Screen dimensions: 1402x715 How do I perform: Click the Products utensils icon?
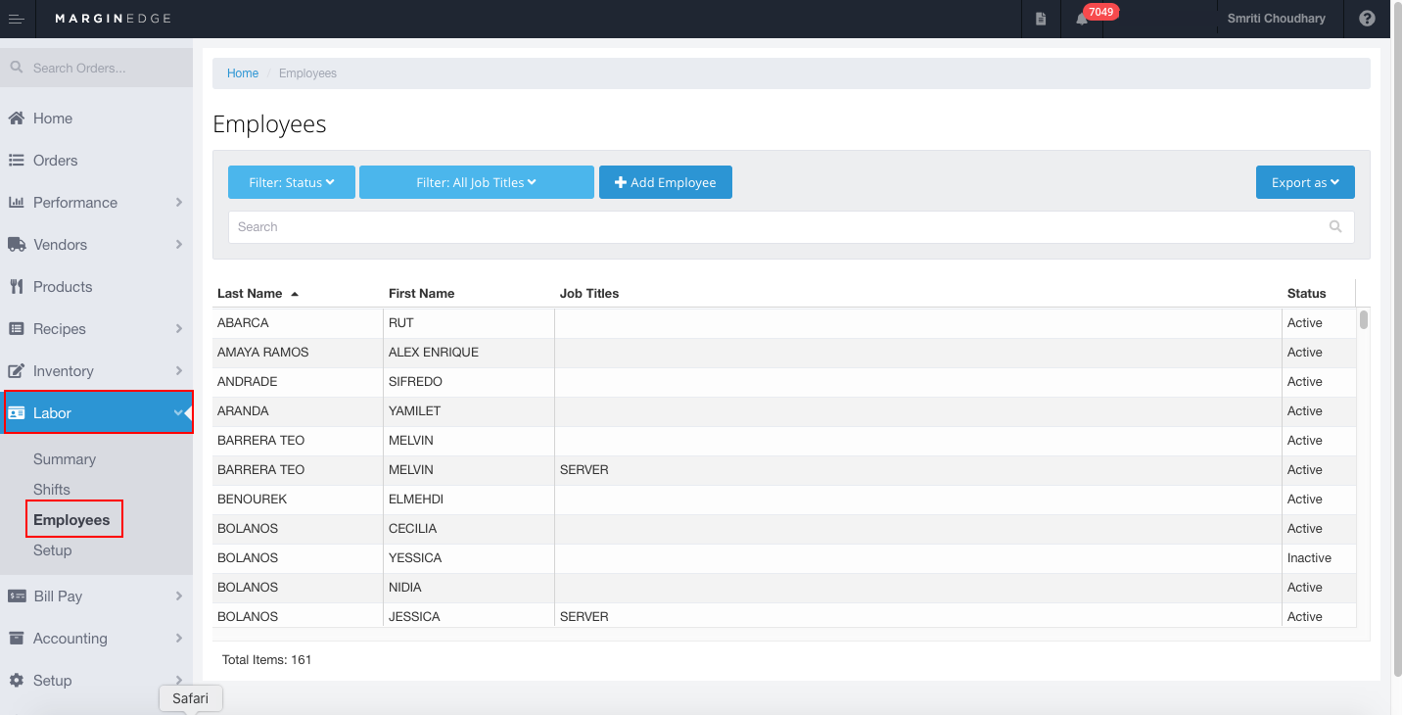click(x=16, y=286)
